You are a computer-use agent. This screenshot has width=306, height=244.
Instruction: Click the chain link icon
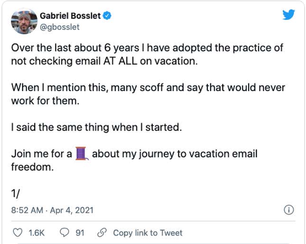[102, 233]
